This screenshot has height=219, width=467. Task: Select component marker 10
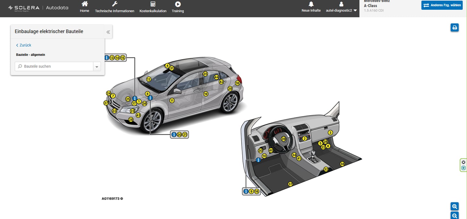point(264,156)
